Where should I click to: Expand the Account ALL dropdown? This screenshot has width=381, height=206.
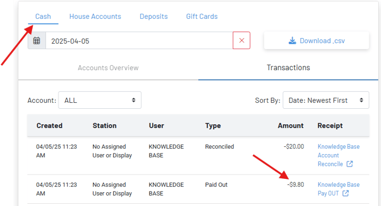pyautogui.click(x=100, y=100)
